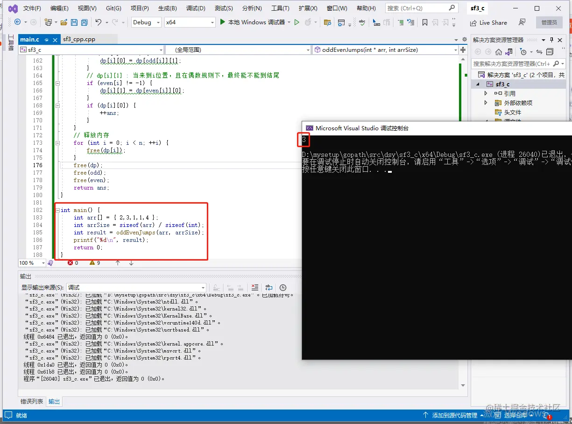Expand the 引用 tree node
Viewport: 572px width, 424px height.
[x=486, y=93]
